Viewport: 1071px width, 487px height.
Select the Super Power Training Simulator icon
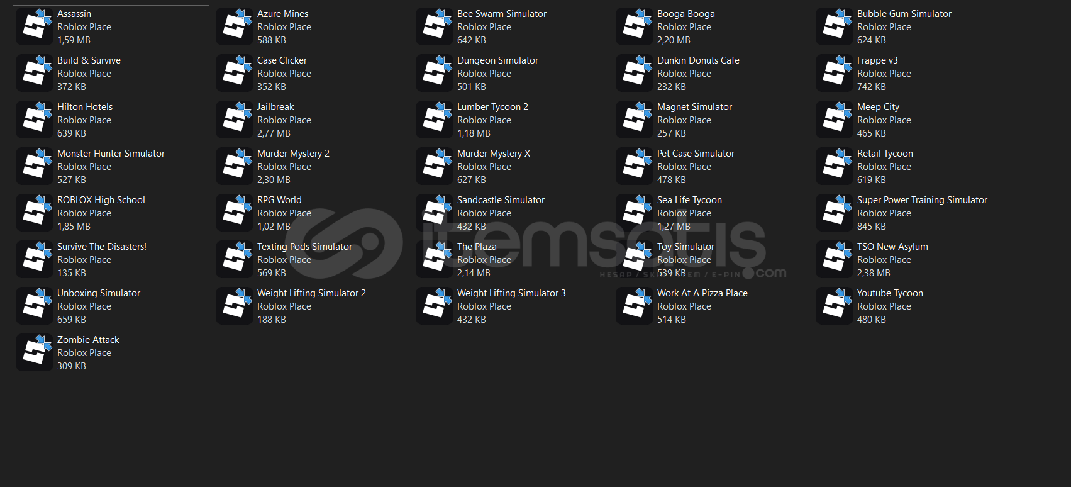(835, 213)
